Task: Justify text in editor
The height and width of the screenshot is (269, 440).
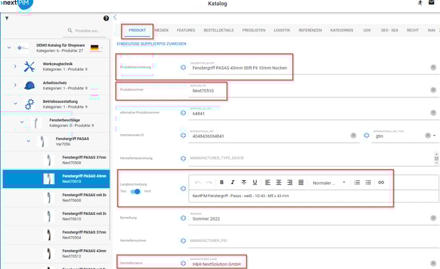Action: click(301, 182)
